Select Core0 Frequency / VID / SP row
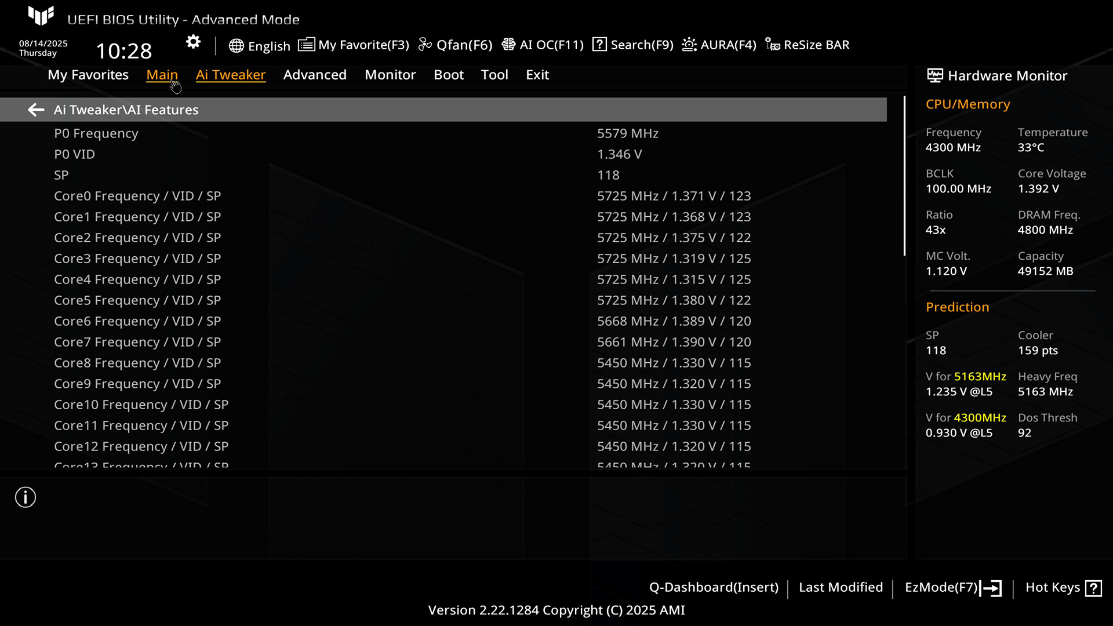The width and height of the screenshot is (1113, 626). click(137, 196)
